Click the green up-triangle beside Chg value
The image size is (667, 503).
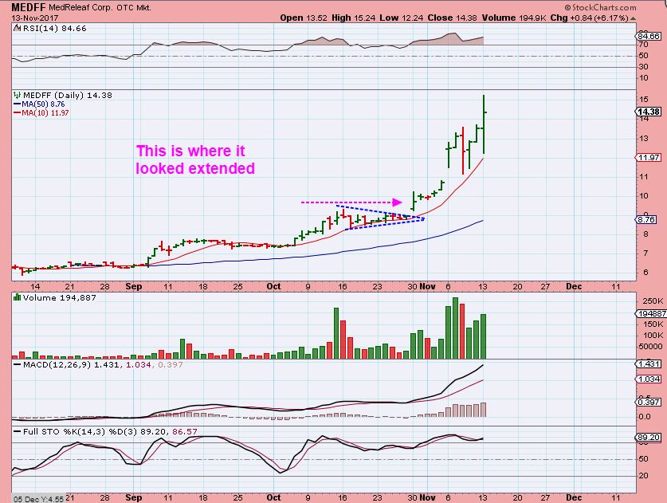634,18
